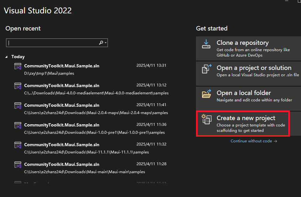Click solution icon for the 11:36 entry
This screenshot has width=301, height=197.
point(18,126)
